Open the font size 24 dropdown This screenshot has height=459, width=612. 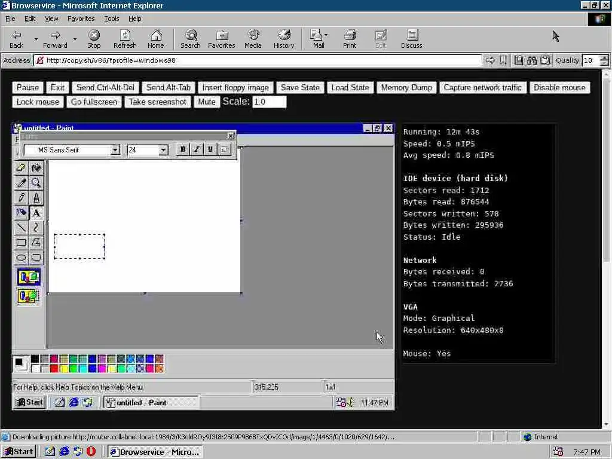(x=163, y=150)
